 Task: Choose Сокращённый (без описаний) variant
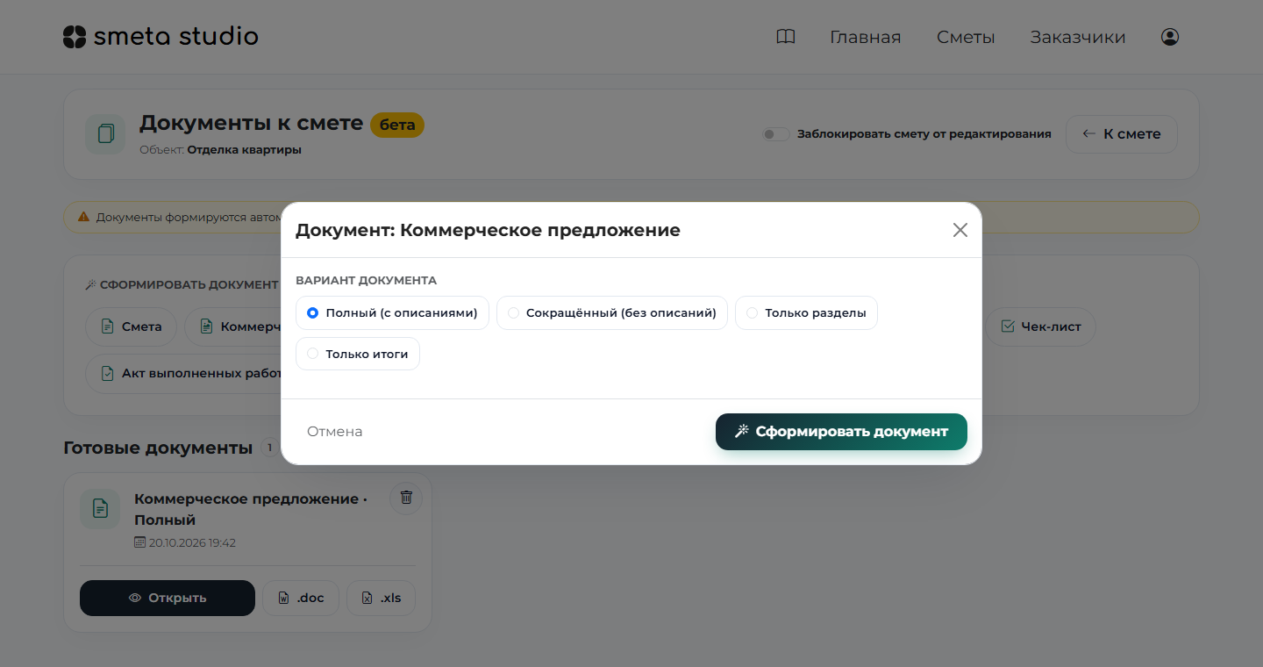tap(612, 312)
